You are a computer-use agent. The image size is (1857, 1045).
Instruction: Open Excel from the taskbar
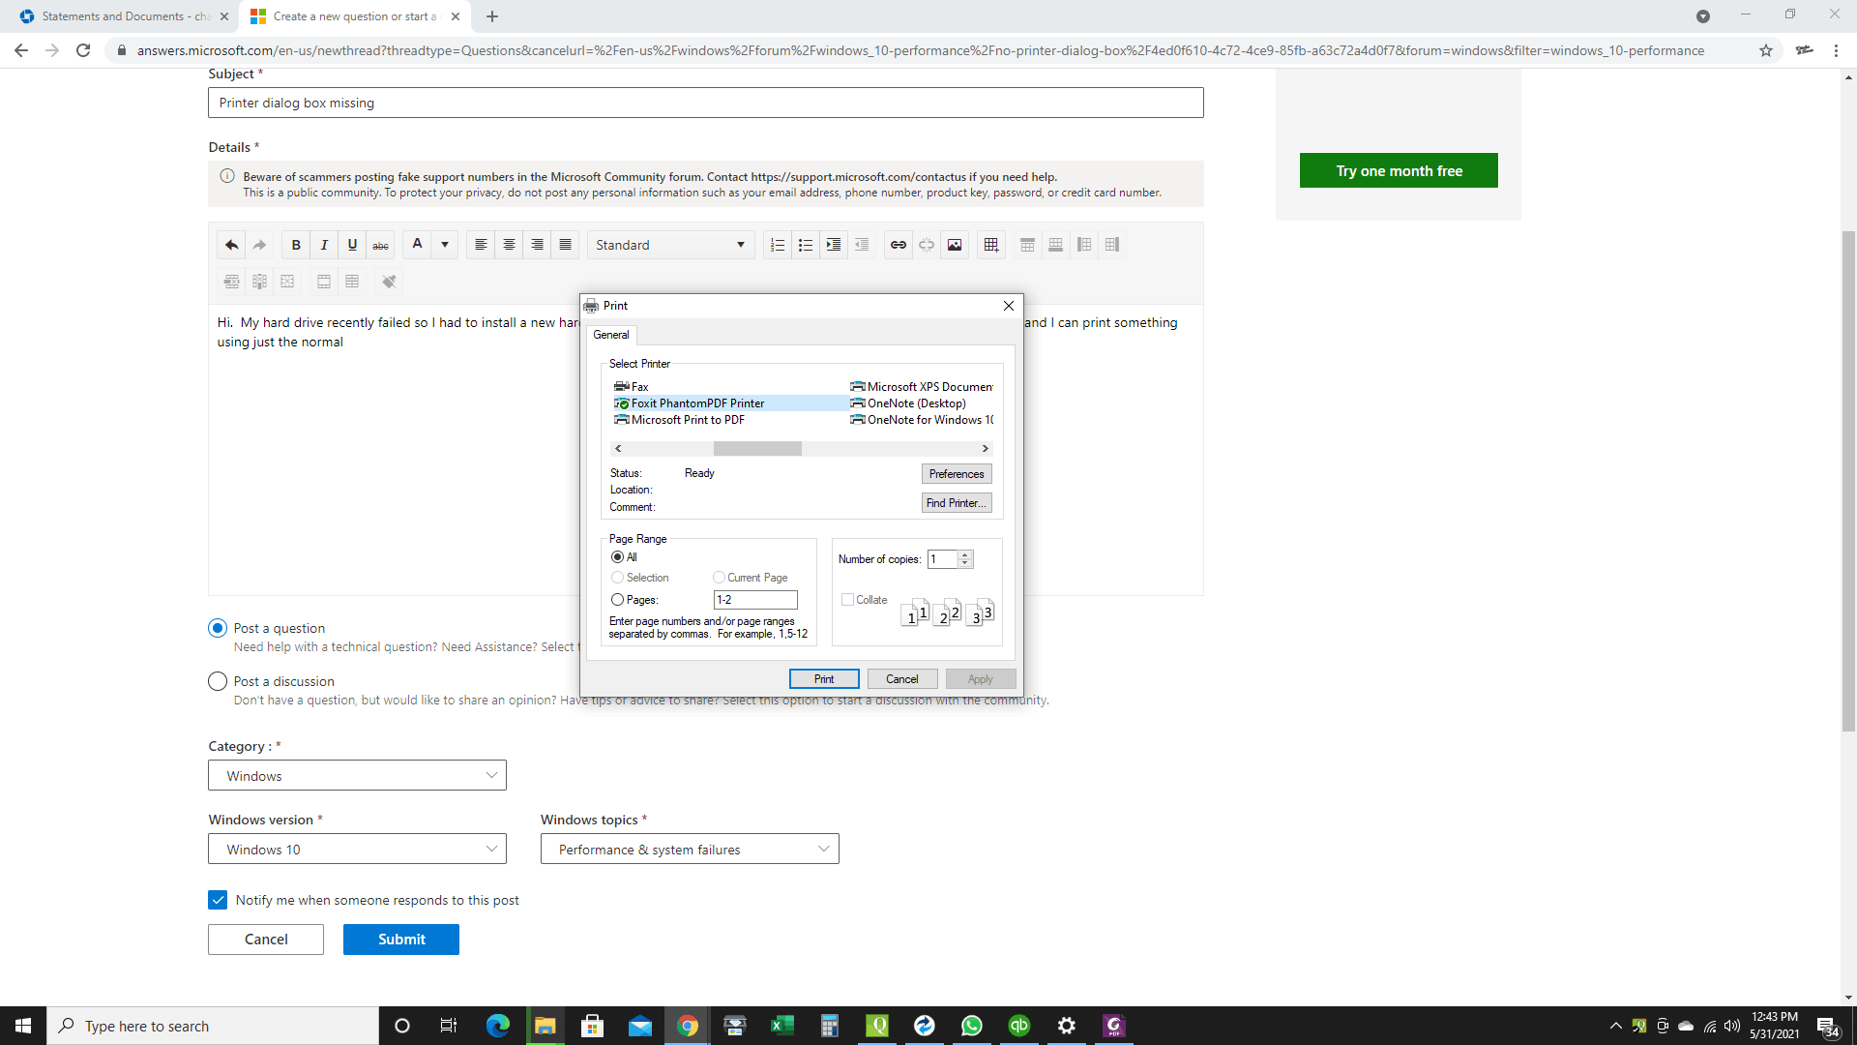[781, 1026]
